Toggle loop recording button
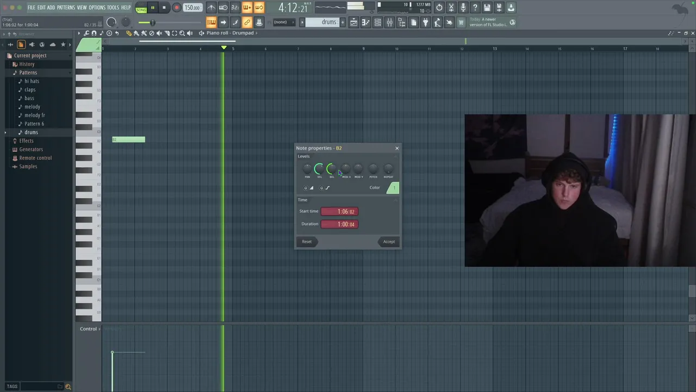Image resolution: width=696 pixels, height=392 pixels. coord(259,8)
